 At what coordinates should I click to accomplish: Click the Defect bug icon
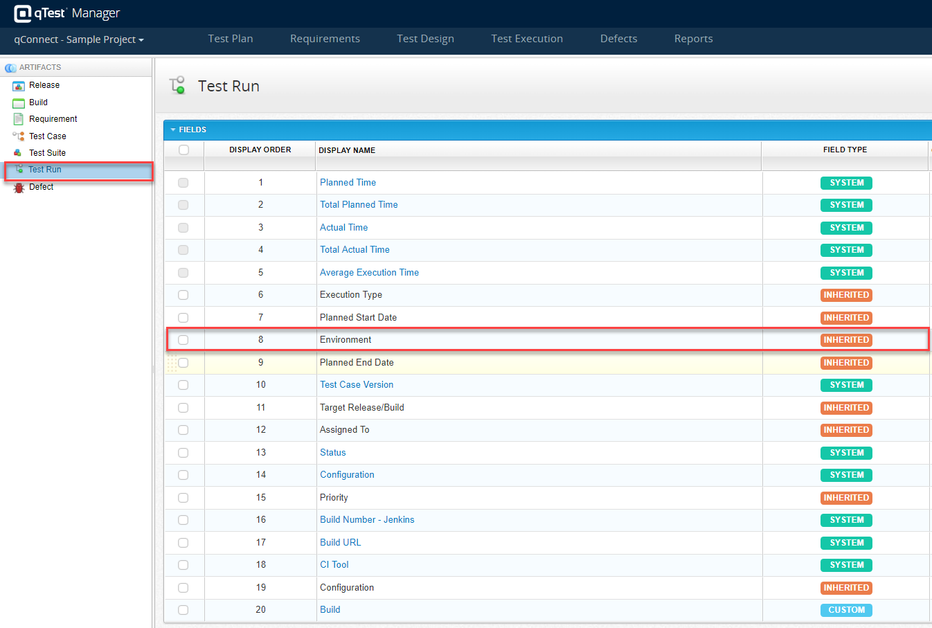pyautogui.click(x=19, y=187)
